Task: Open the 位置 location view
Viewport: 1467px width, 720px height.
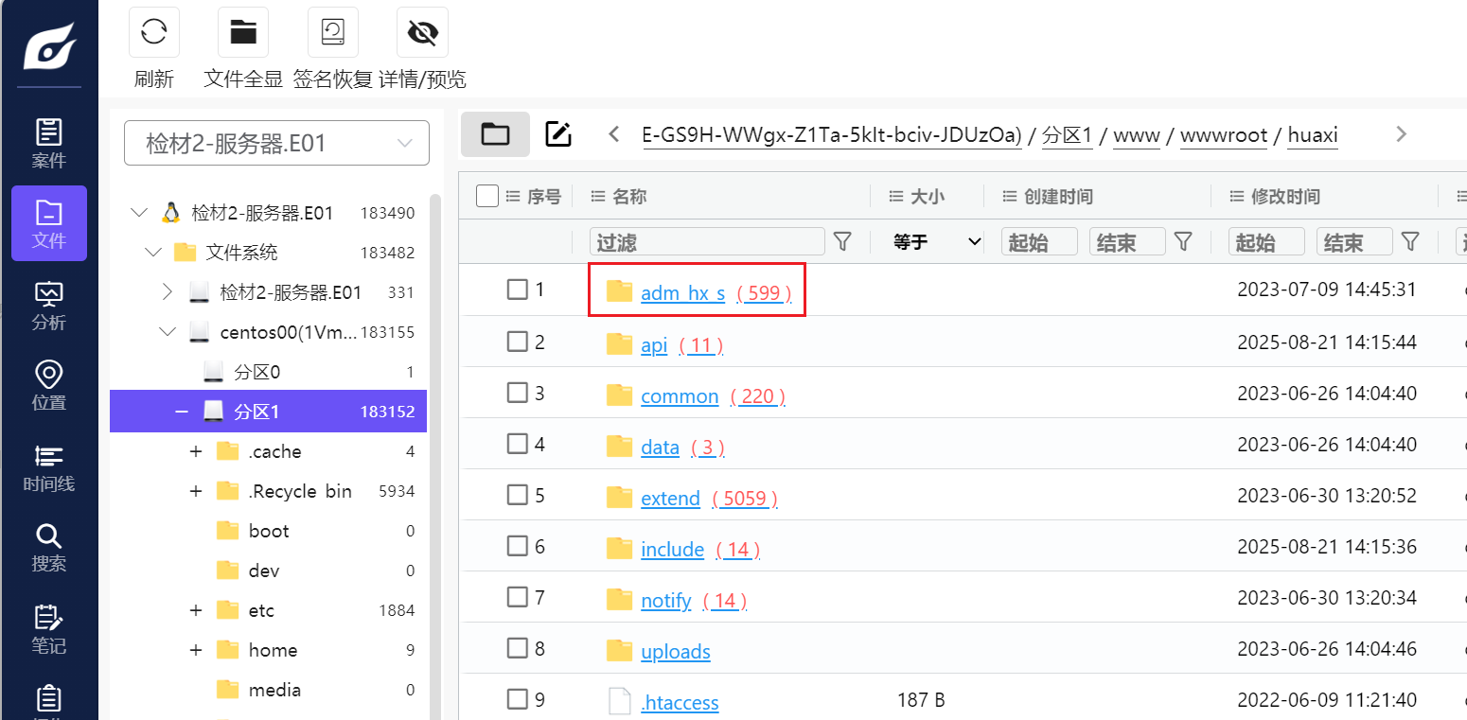Action: click(48, 385)
